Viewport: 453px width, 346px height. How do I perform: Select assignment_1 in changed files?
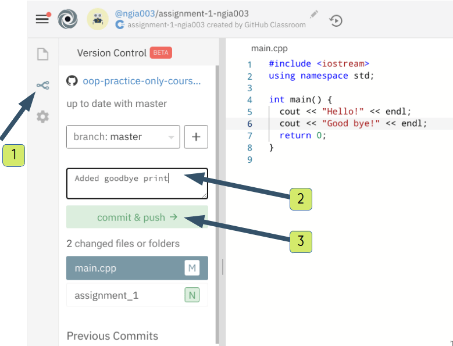coord(137,295)
